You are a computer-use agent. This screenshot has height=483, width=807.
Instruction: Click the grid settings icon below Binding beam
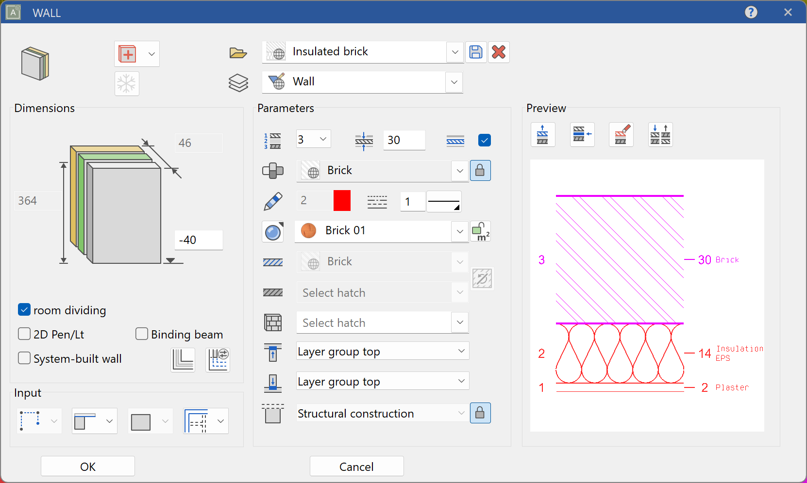(x=218, y=360)
